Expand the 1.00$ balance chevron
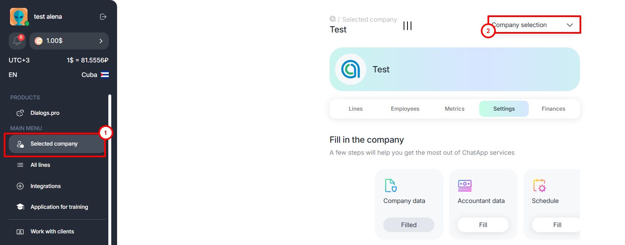The image size is (625, 245). tap(101, 41)
